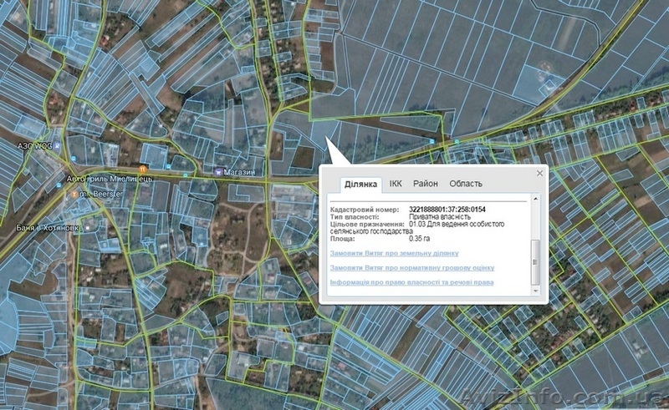Open Інформація про право власності link

click(x=411, y=282)
